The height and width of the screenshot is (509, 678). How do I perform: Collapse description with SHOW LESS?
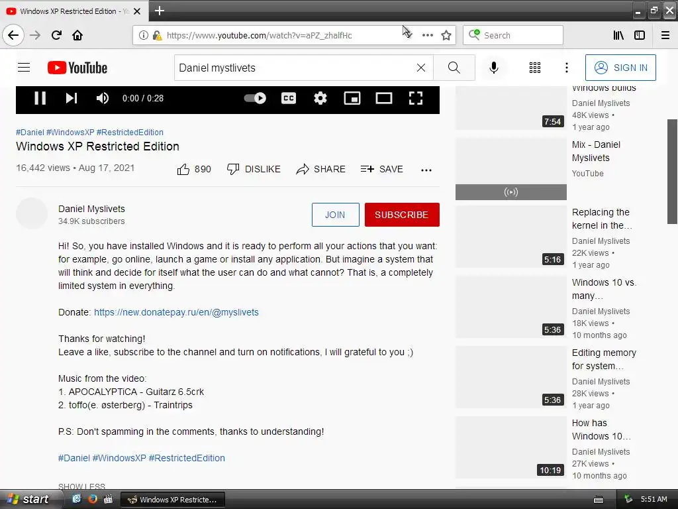point(81,486)
